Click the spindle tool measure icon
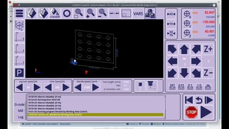Viewport: 229px width, 129px height. tap(152, 86)
